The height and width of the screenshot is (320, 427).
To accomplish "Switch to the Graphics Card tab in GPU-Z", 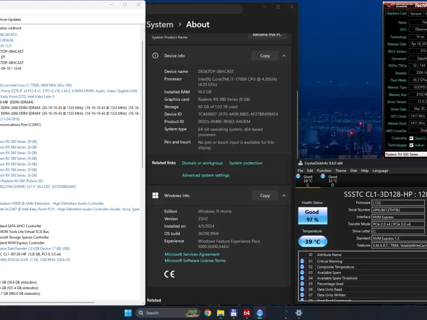I will coord(396,13).
